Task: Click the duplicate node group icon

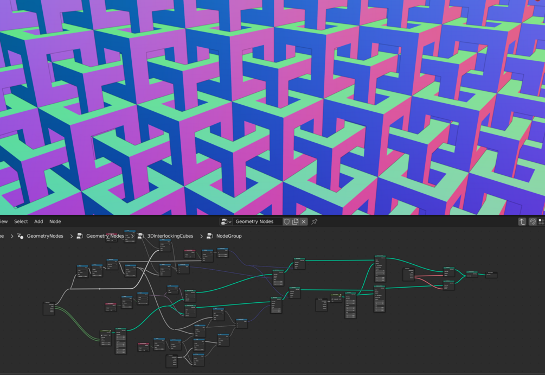Action: click(295, 221)
